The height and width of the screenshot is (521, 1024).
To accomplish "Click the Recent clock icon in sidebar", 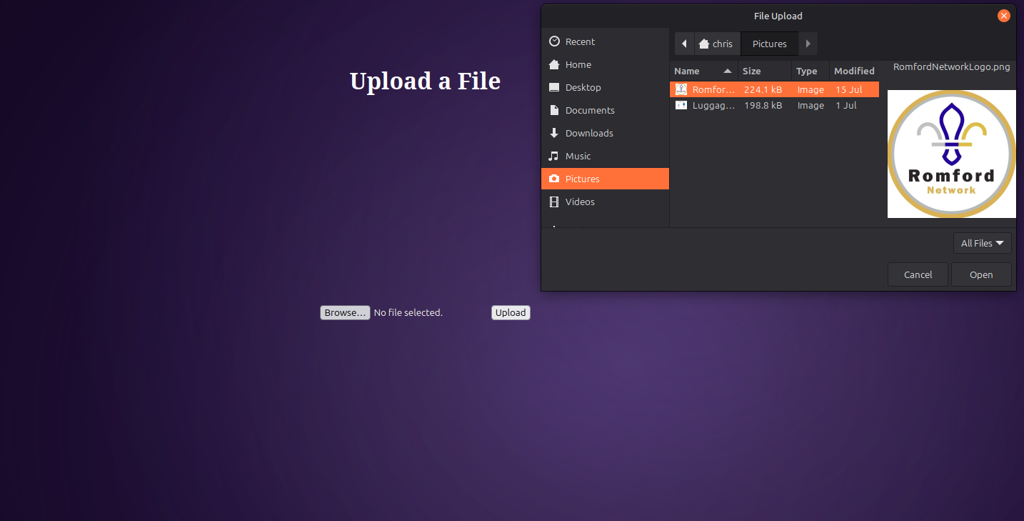I will pyautogui.click(x=554, y=41).
